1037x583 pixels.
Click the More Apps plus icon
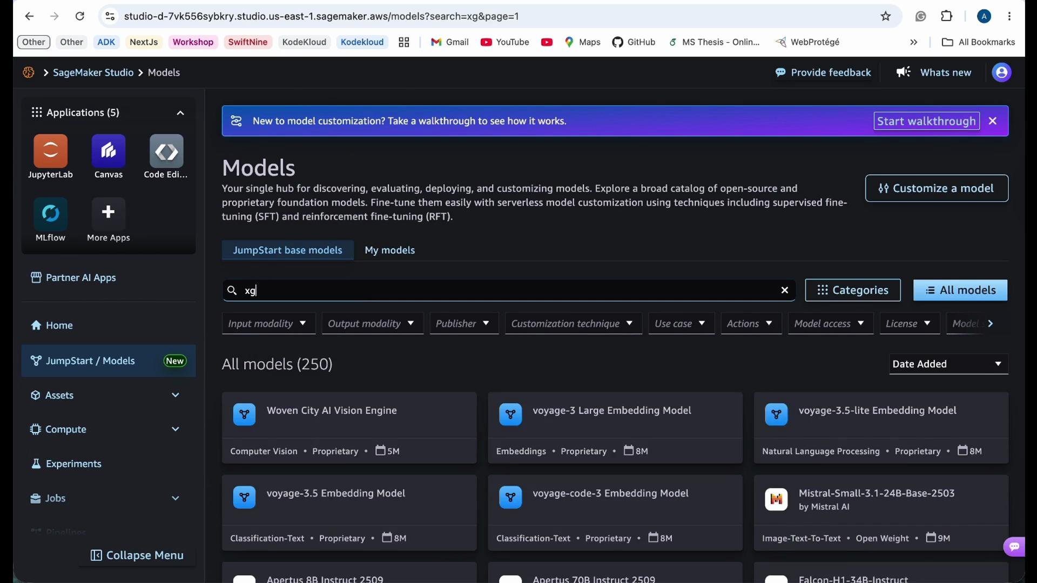109,213
